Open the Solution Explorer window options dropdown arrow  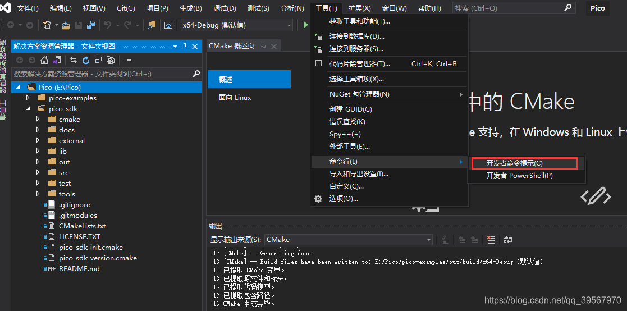[175, 47]
